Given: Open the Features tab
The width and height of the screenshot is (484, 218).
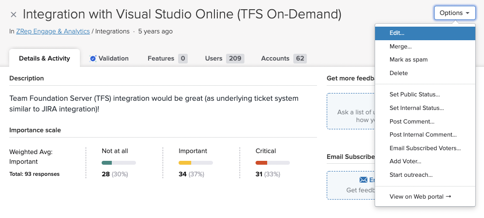Looking at the screenshot, I should (x=167, y=58).
